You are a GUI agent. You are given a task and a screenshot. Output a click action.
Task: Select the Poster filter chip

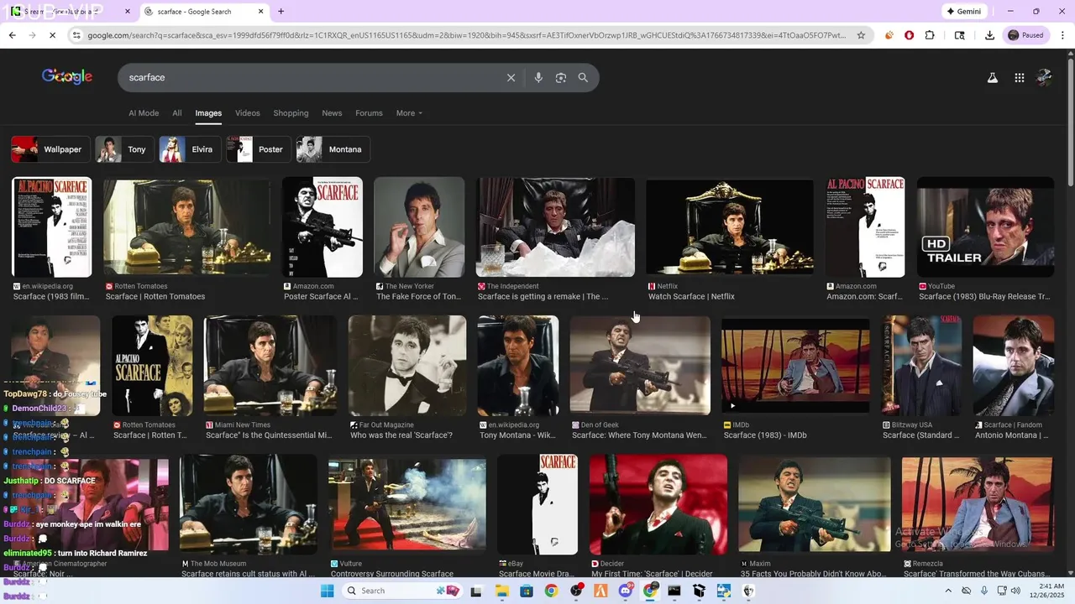point(259,149)
